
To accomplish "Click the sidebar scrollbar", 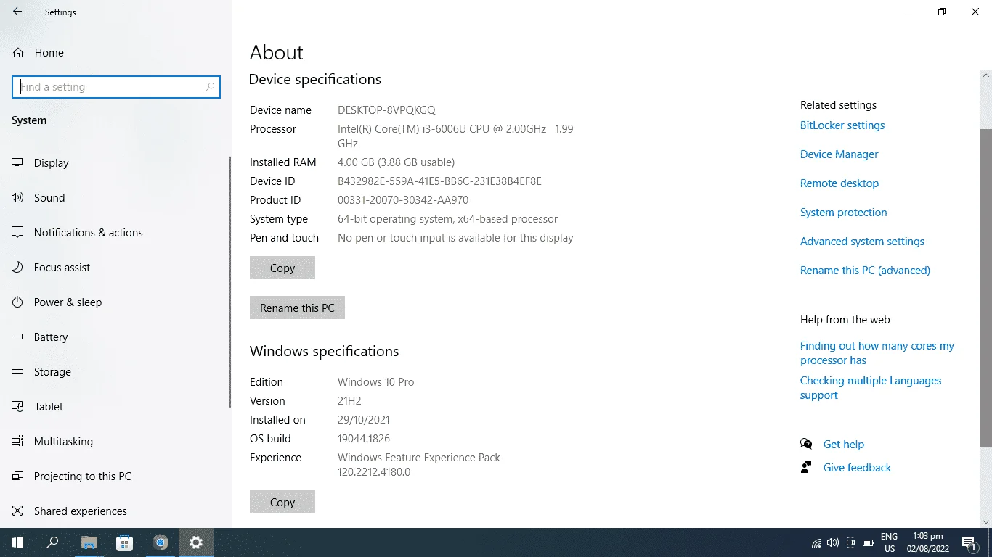I will (230, 283).
